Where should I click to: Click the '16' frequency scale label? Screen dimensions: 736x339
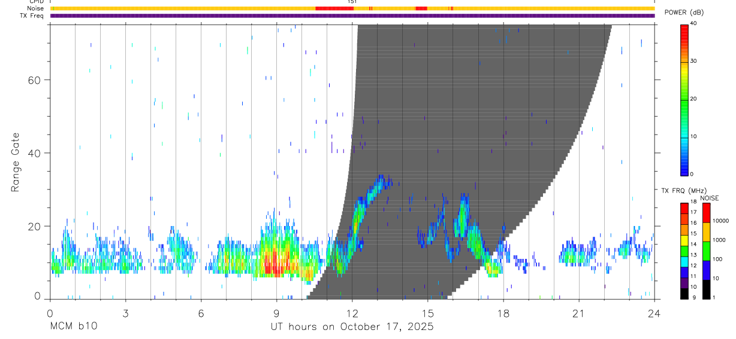(694, 223)
